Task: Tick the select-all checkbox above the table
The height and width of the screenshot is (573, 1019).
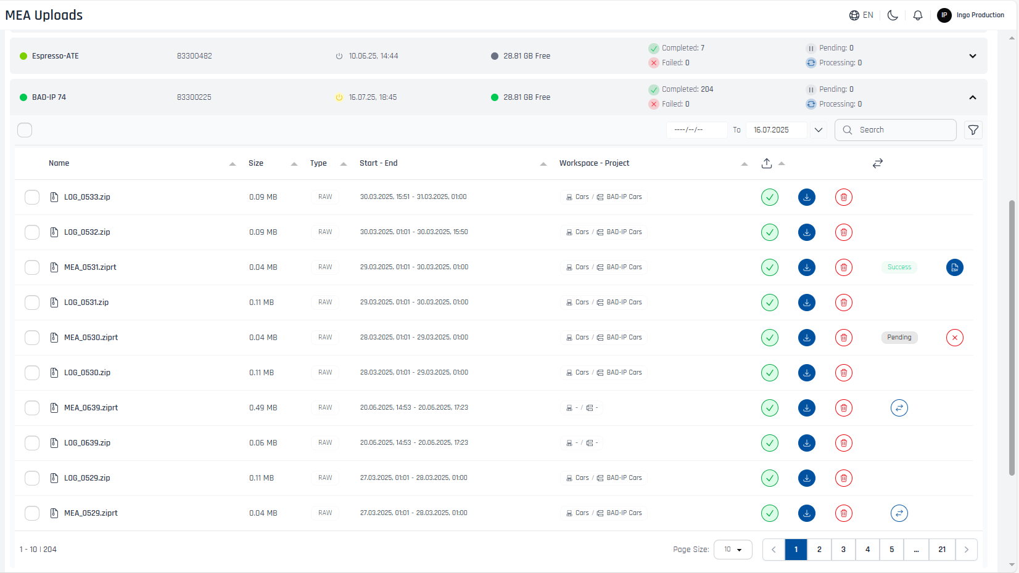Action: 25,130
